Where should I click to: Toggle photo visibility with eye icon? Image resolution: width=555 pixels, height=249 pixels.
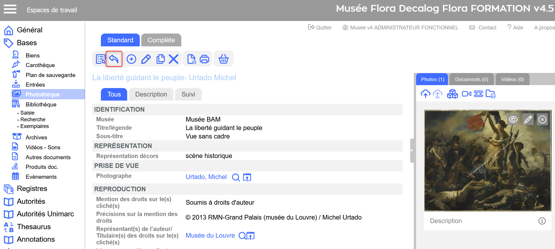pos(513,120)
